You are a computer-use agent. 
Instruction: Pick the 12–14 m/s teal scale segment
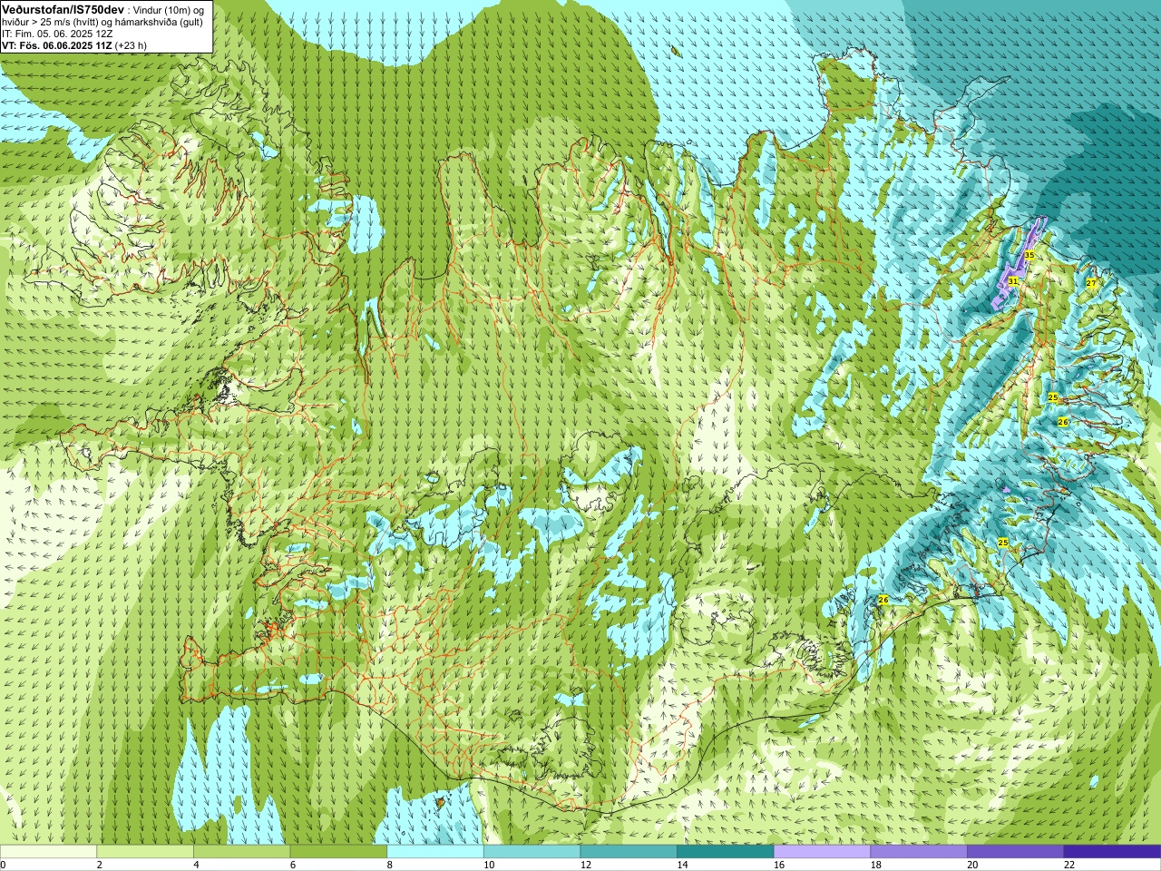pos(629,852)
